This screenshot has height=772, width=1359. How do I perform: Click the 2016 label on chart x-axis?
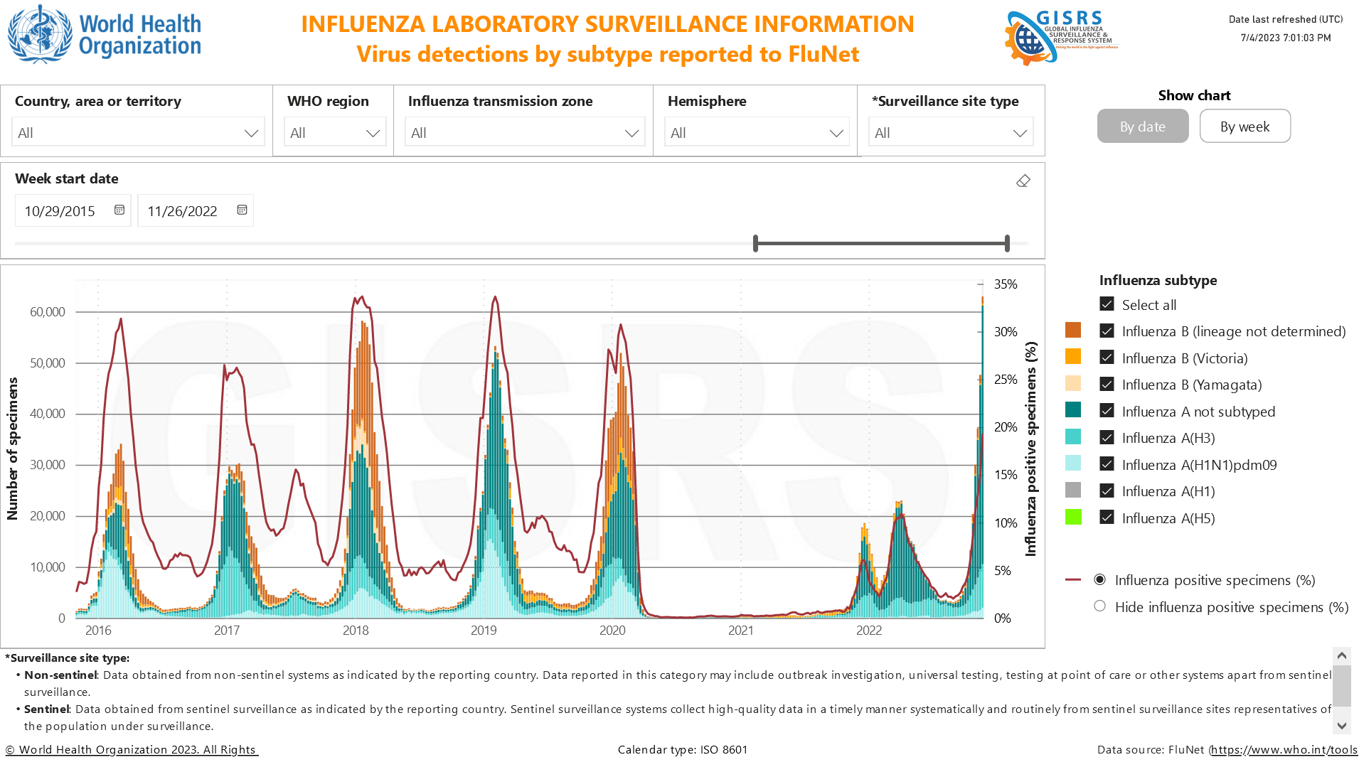(98, 631)
